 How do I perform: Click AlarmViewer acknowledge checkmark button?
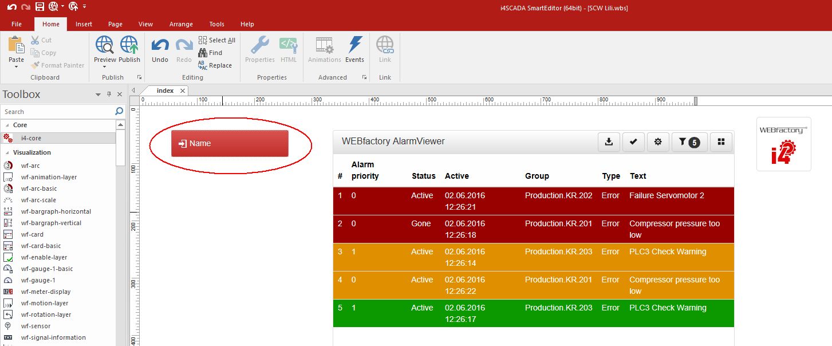point(633,142)
